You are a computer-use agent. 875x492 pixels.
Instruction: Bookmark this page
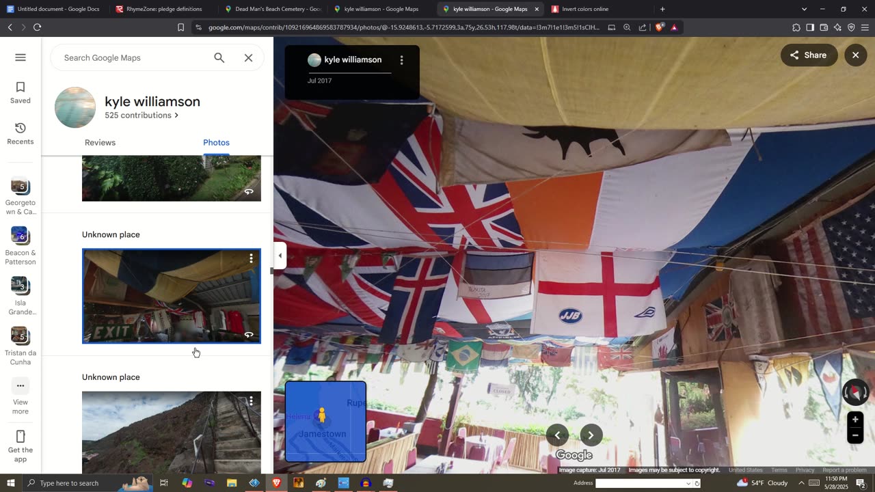pyautogui.click(x=180, y=27)
